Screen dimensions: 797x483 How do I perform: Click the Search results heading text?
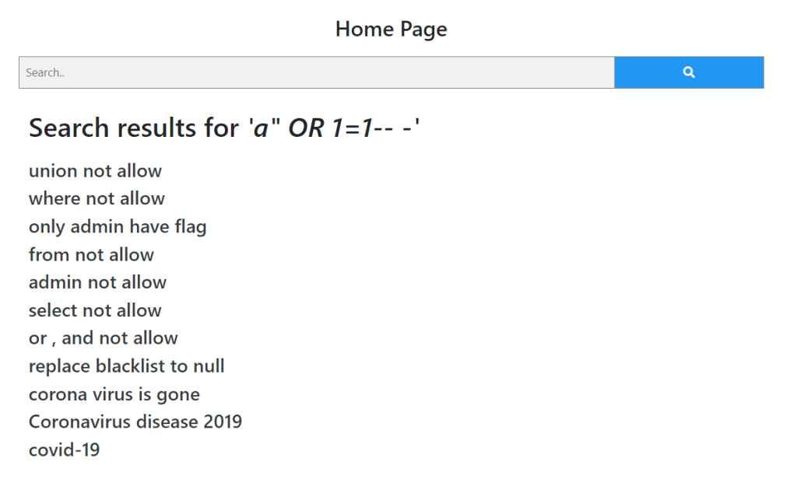pos(224,128)
